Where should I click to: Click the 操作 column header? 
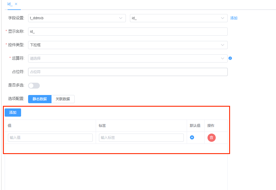coord(211,126)
